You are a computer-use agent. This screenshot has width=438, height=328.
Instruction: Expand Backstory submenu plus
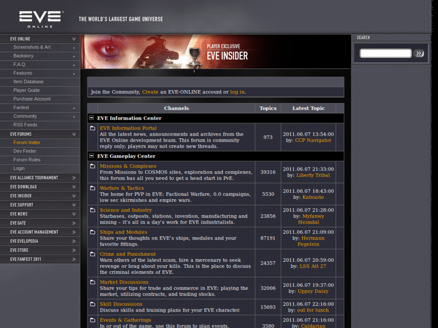pyautogui.click(x=74, y=57)
